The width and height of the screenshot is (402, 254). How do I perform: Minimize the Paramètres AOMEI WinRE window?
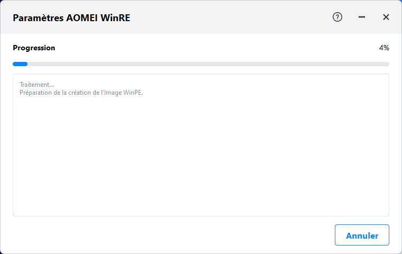[362, 17]
